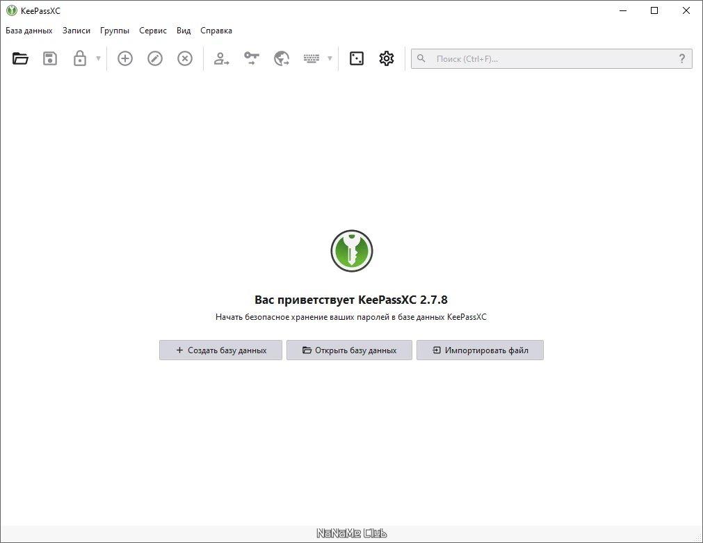
Task: Click the edit entry pencil icon
Action: tap(155, 58)
